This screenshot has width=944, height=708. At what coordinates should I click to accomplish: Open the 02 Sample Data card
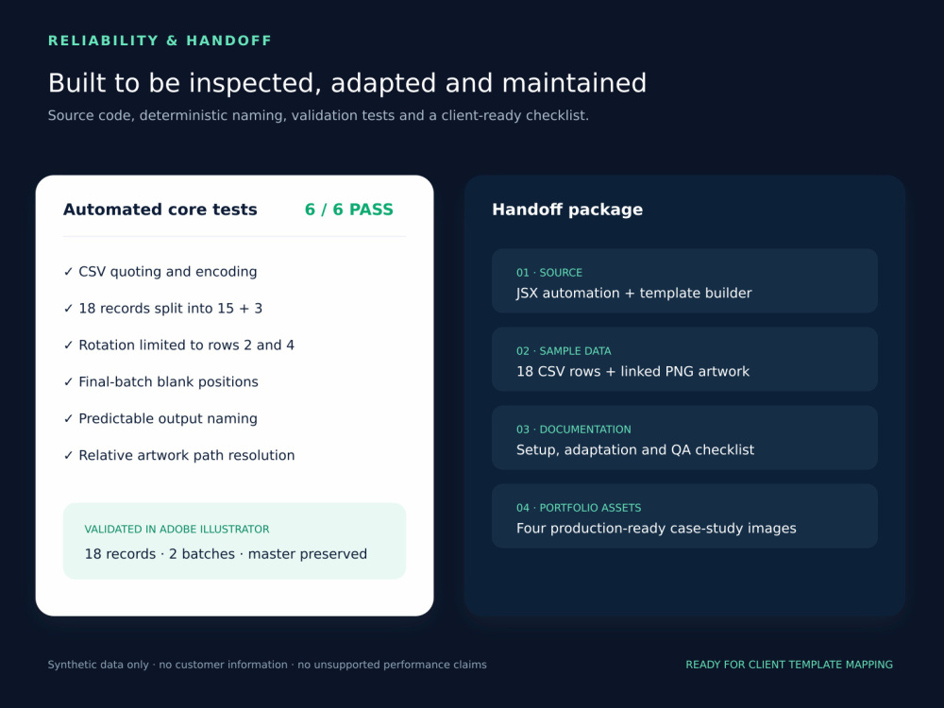coord(684,360)
